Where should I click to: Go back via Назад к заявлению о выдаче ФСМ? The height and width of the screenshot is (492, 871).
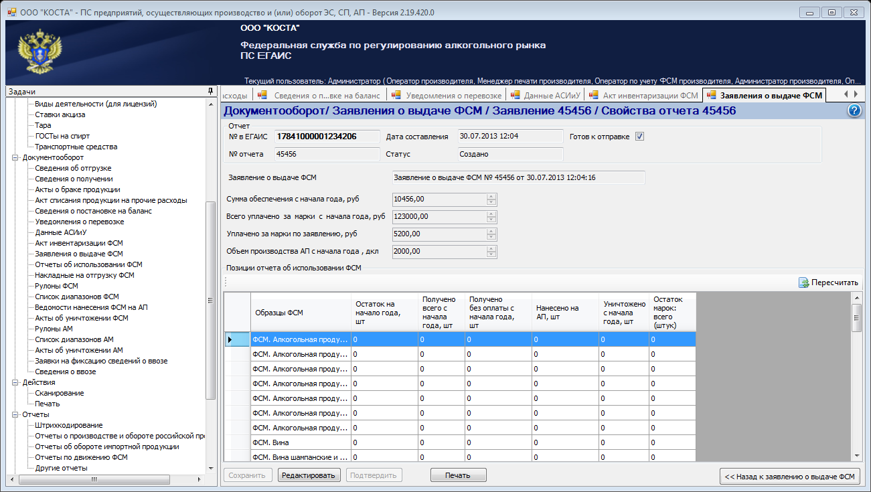(790, 477)
